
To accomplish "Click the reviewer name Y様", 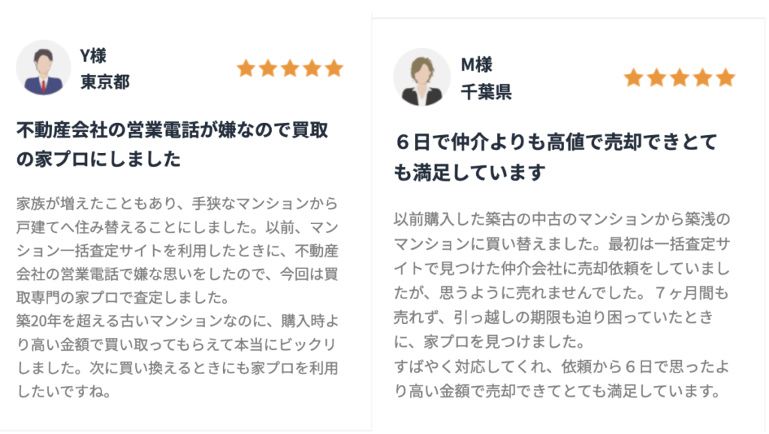I will (93, 55).
